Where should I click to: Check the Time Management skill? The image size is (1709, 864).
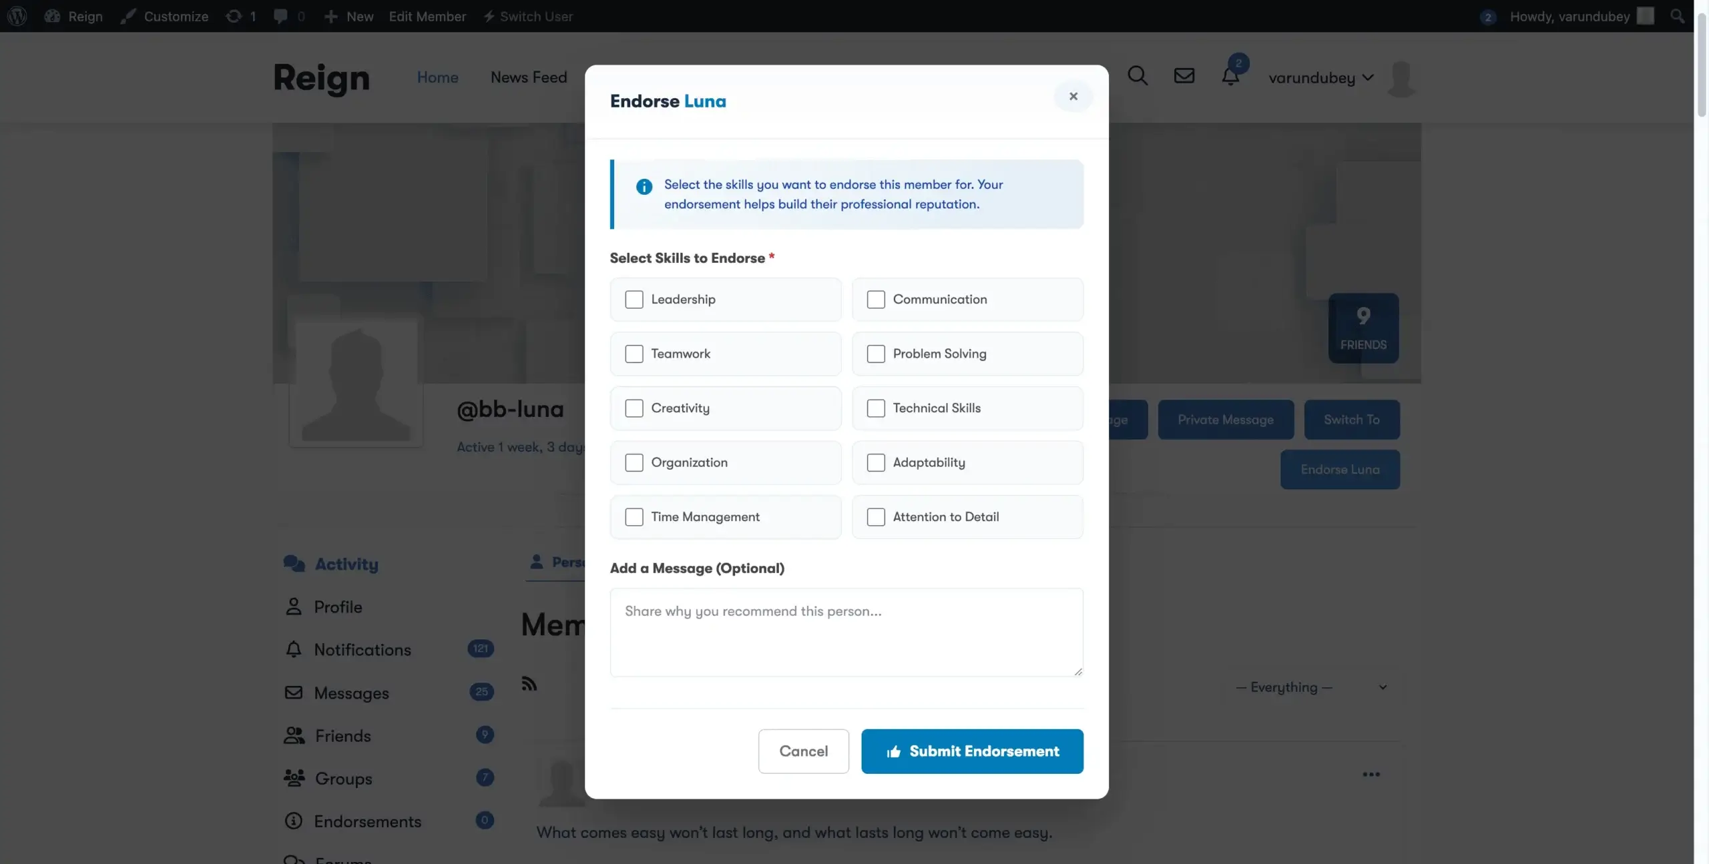634,516
